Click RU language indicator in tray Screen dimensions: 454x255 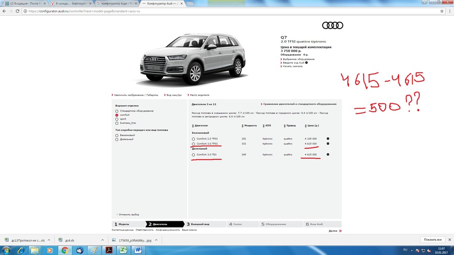click(x=405, y=250)
